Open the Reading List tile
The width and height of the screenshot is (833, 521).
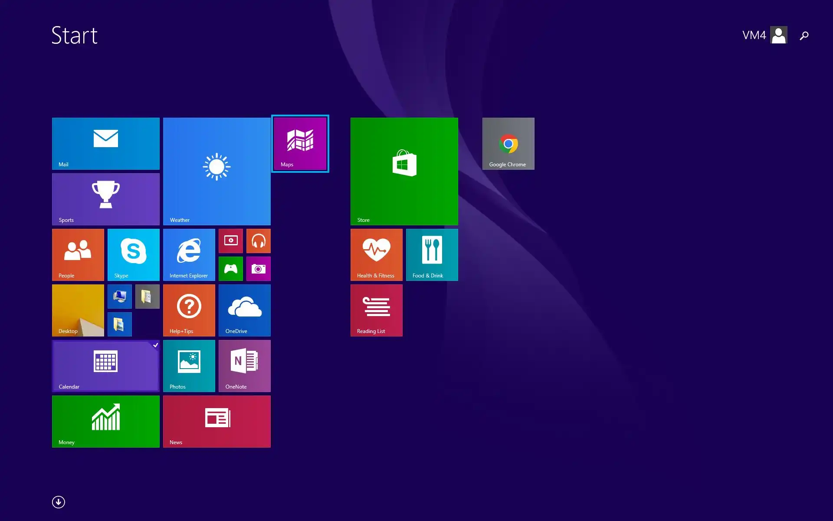tap(376, 310)
